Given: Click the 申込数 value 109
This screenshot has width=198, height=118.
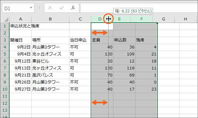Looking at the screenshot, I should 124,54.
